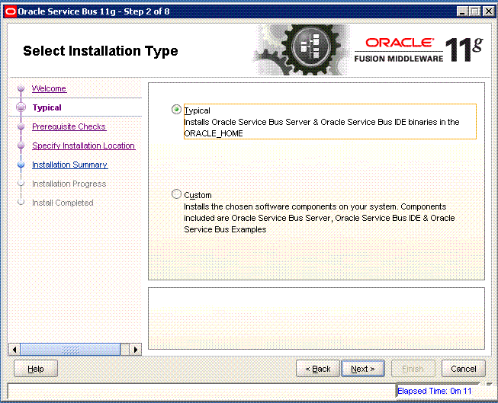Viewport: 498px width, 403px height.
Task: Click the empty message panel below options
Action: 316,318
